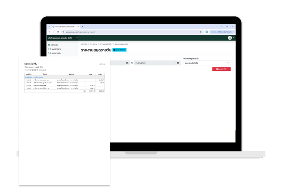This screenshot has height=193, width=282.
Task: Click the รายงานสมุดรายวัน page heading
Action: click(96, 50)
